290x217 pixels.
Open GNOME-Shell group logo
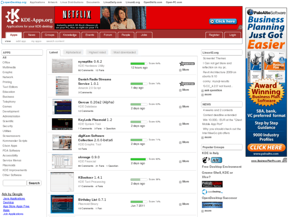pyautogui.click(x=212, y=205)
